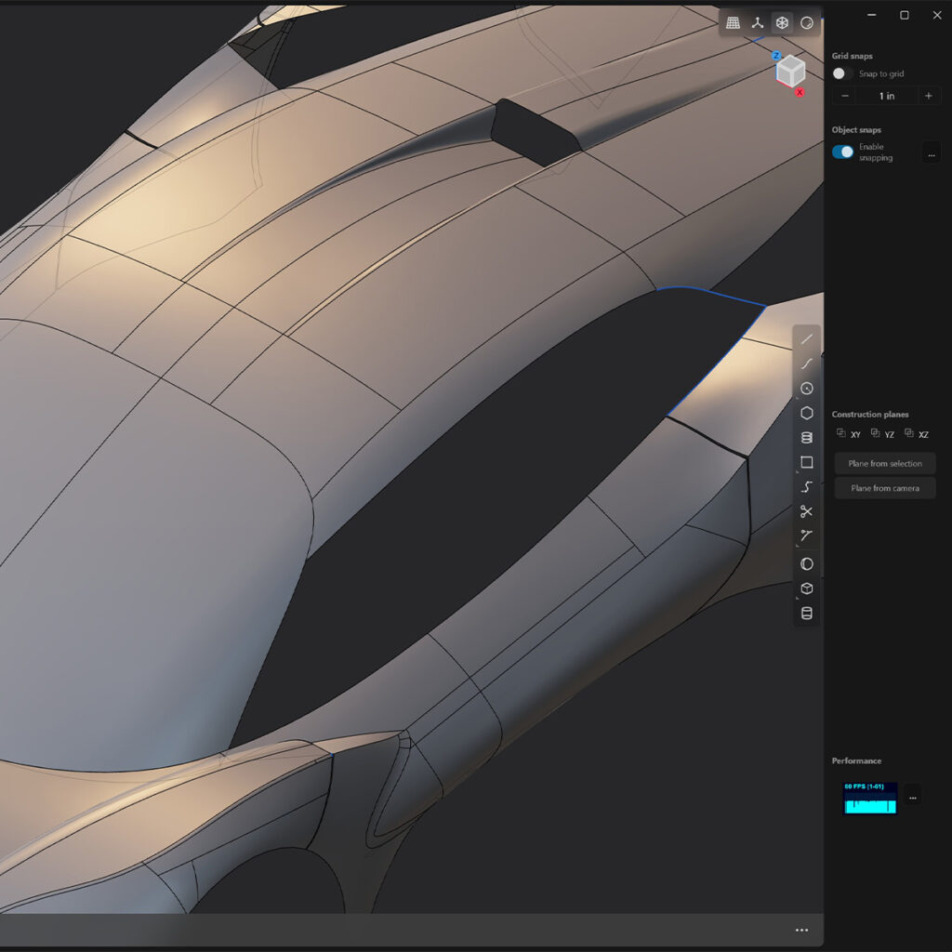Select the Line tool in the vertical toolbar

click(x=806, y=339)
